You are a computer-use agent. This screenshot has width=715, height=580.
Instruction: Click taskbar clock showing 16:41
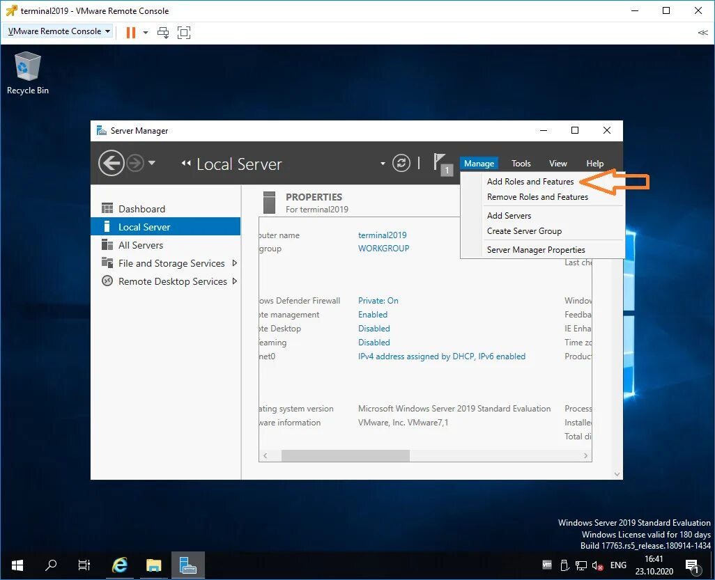point(654,565)
